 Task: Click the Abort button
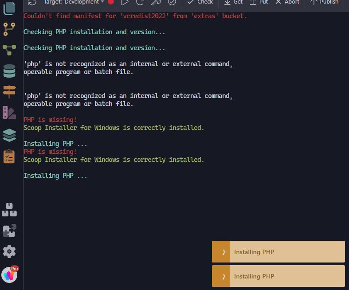pos(287,2)
